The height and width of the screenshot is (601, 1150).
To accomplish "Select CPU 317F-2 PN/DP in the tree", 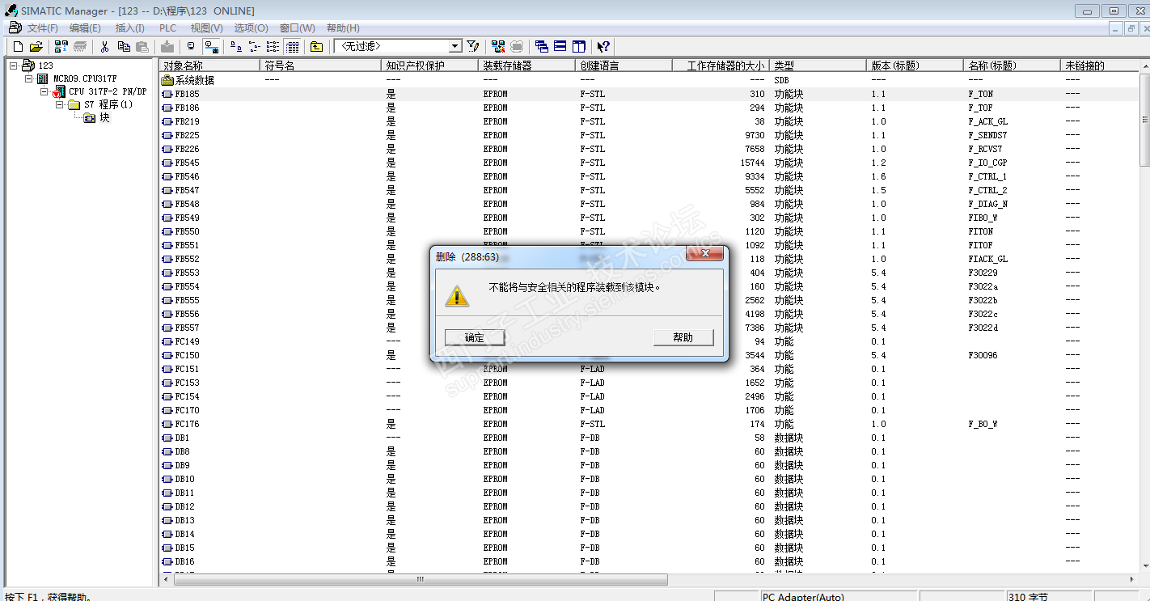I will click(x=107, y=91).
